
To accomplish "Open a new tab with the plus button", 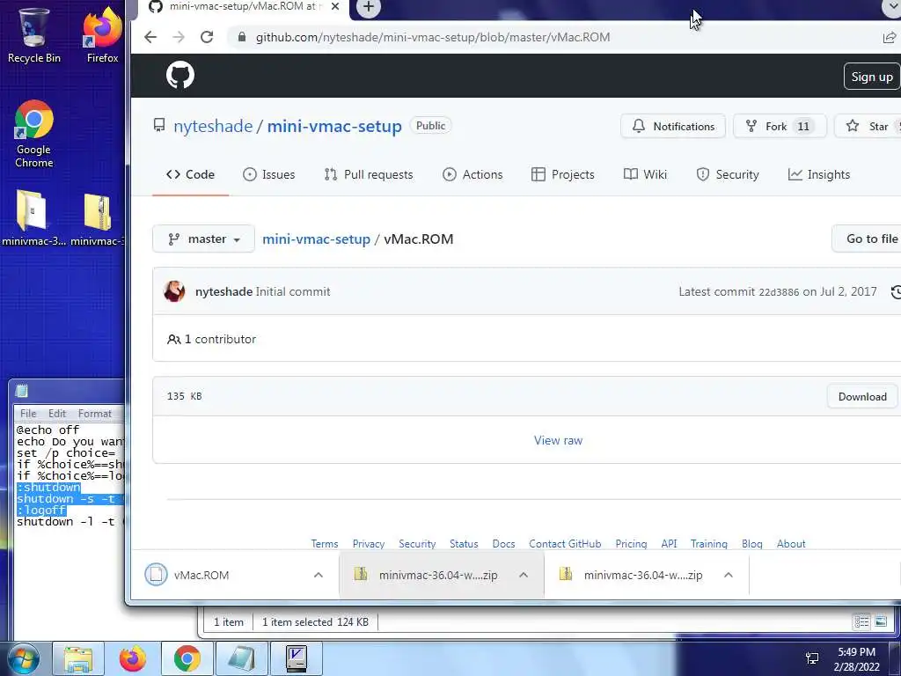I will 369,7.
